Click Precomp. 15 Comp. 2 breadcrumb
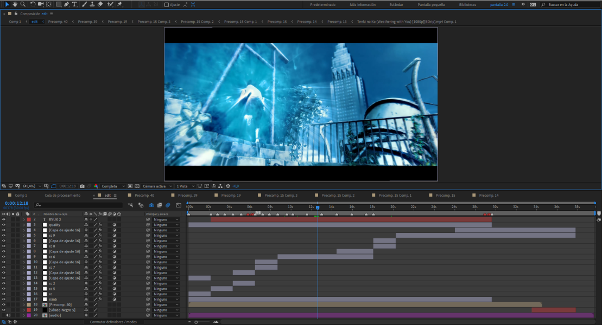Viewport: 602px width, 325px height. click(198, 22)
